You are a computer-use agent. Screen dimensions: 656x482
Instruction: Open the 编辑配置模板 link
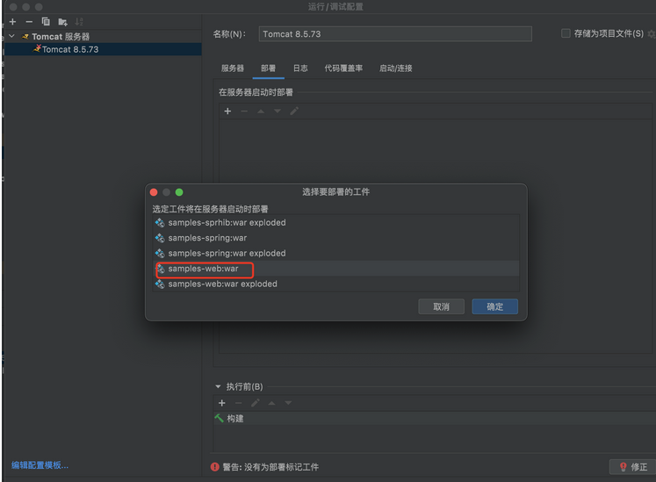pyautogui.click(x=40, y=465)
